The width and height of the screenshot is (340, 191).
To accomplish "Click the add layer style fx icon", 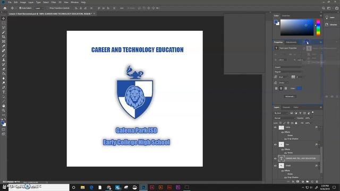I will 293,181.
